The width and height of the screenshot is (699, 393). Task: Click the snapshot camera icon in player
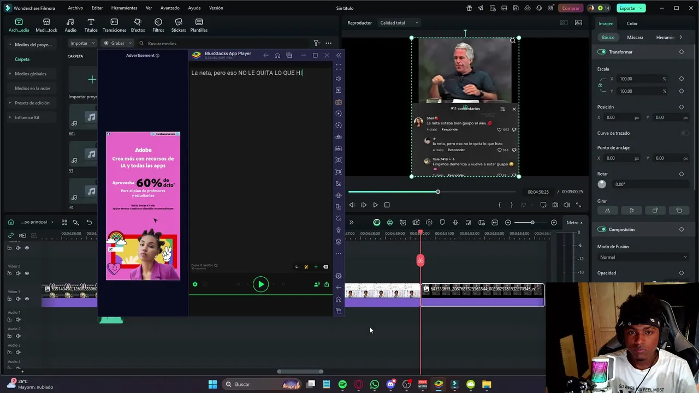[x=555, y=205]
